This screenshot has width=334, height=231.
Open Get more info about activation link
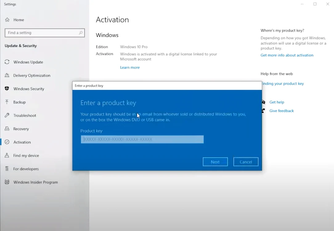pyautogui.click(x=287, y=55)
